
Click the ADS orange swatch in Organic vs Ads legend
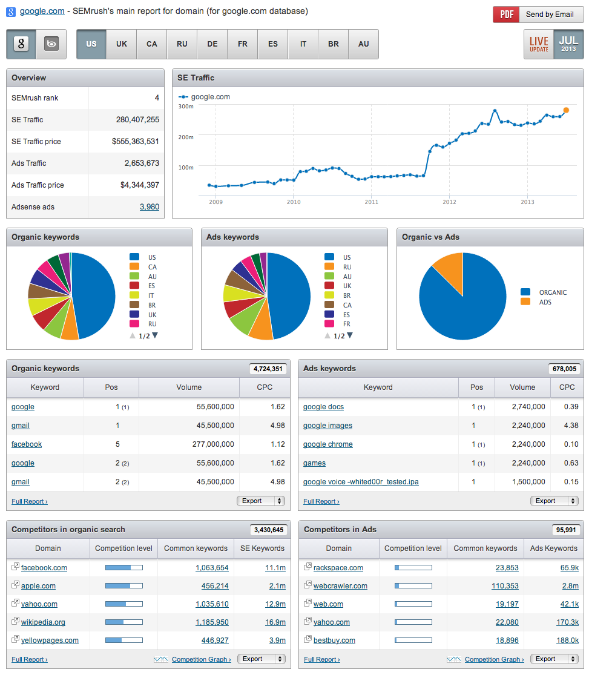[525, 301]
